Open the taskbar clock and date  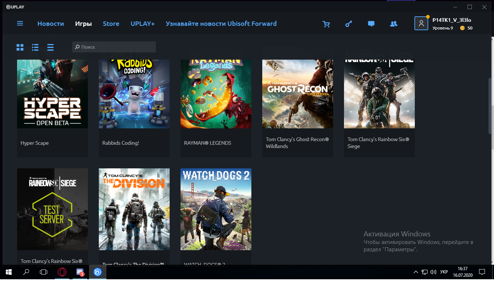(x=463, y=272)
